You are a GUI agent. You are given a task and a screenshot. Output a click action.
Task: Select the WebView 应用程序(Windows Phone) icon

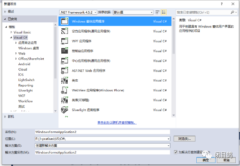65,90
